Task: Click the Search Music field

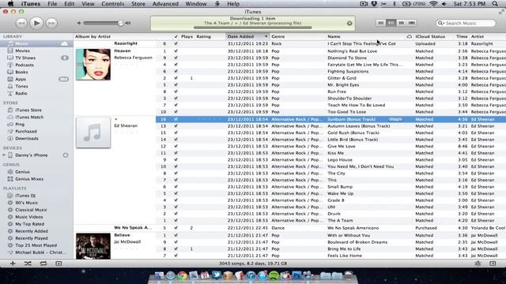Action: pyautogui.click(x=466, y=23)
